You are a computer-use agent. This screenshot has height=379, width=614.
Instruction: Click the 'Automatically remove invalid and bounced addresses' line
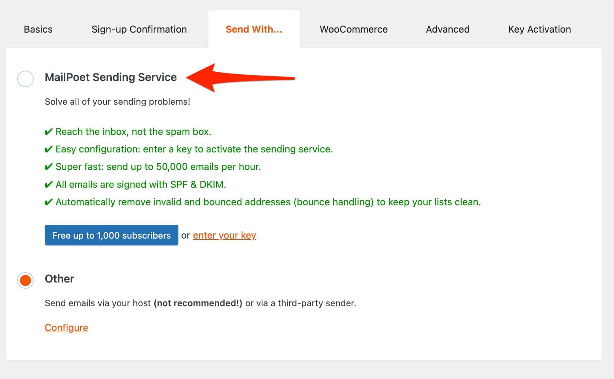coord(263,202)
